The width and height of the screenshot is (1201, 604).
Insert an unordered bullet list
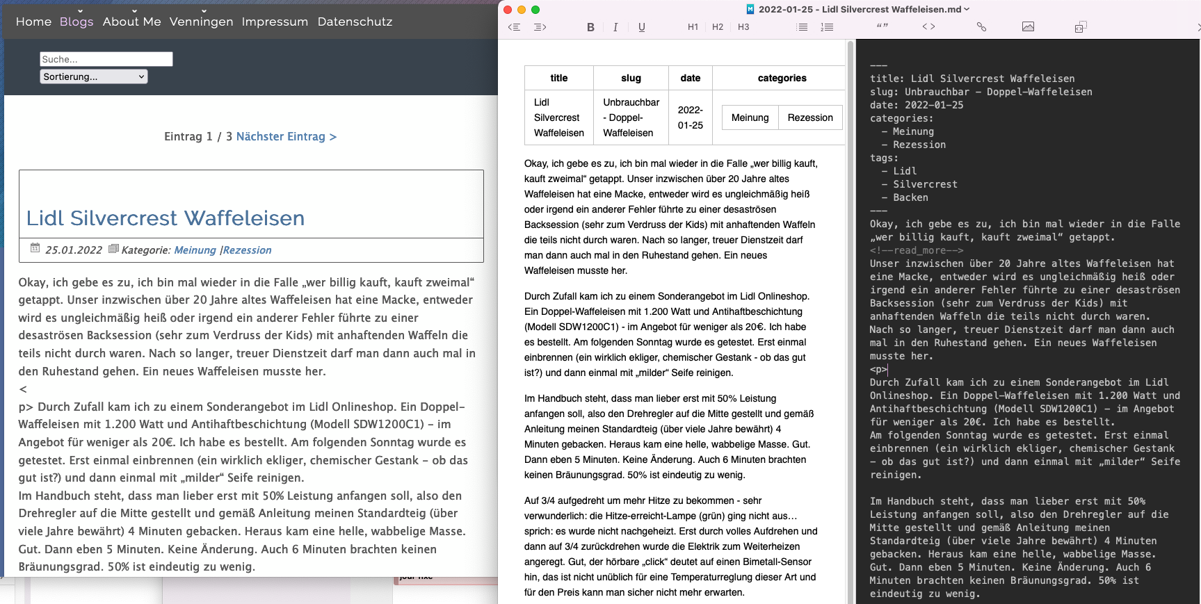pyautogui.click(x=802, y=27)
